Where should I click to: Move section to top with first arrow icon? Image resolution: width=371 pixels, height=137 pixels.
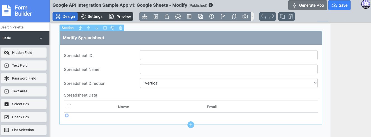tap(80, 28)
